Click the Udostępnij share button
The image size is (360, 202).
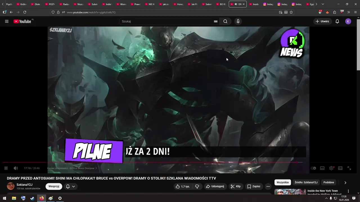point(215,186)
